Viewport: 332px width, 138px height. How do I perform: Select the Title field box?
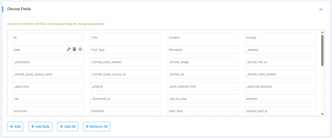[x=125, y=37]
